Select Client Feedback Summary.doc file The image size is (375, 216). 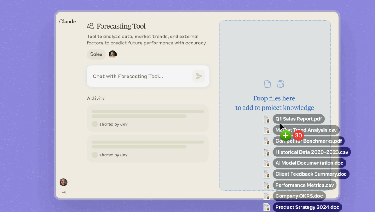311,174
